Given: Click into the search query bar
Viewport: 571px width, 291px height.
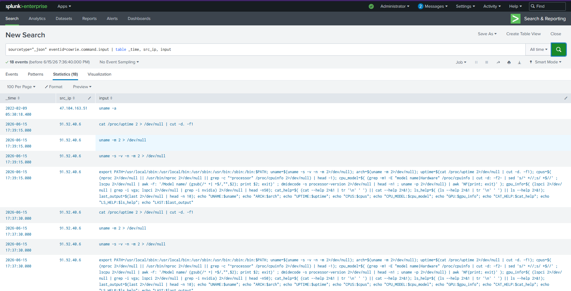Looking at the screenshot, I should [x=265, y=50].
